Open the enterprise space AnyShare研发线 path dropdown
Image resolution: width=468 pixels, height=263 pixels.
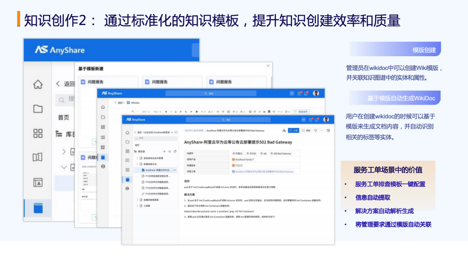coord(172,132)
